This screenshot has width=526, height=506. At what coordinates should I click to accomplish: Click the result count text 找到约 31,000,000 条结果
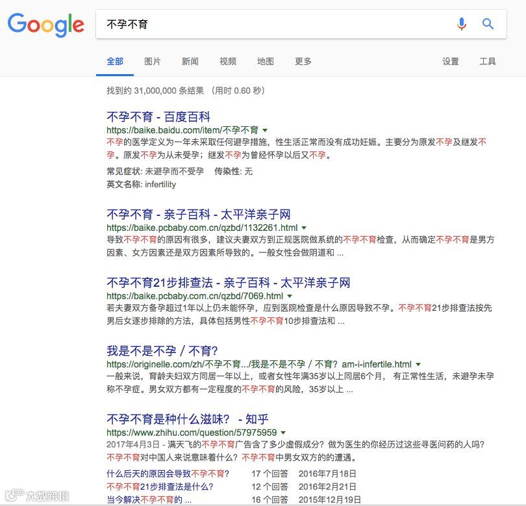155,90
